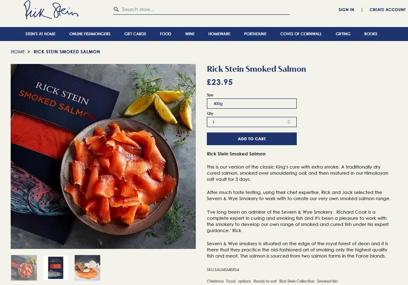Click the main smoked salmon product image
The width and height of the screenshot is (408, 285).
coord(103,156)
